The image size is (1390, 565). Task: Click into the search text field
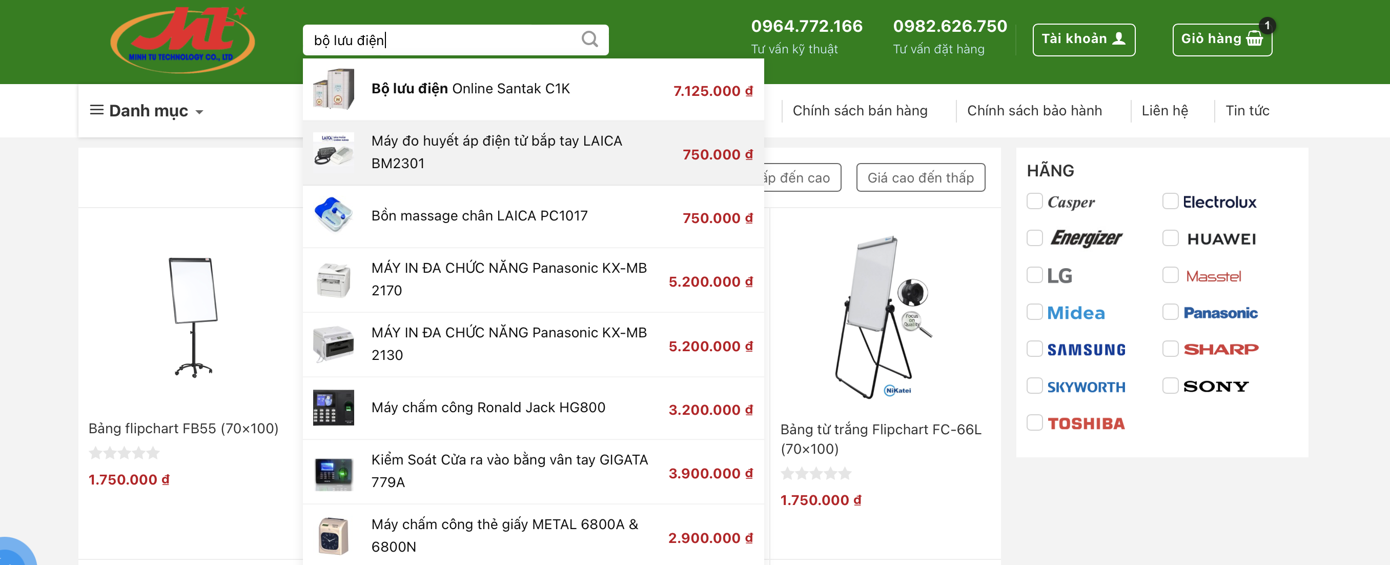click(x=442, y=40)
